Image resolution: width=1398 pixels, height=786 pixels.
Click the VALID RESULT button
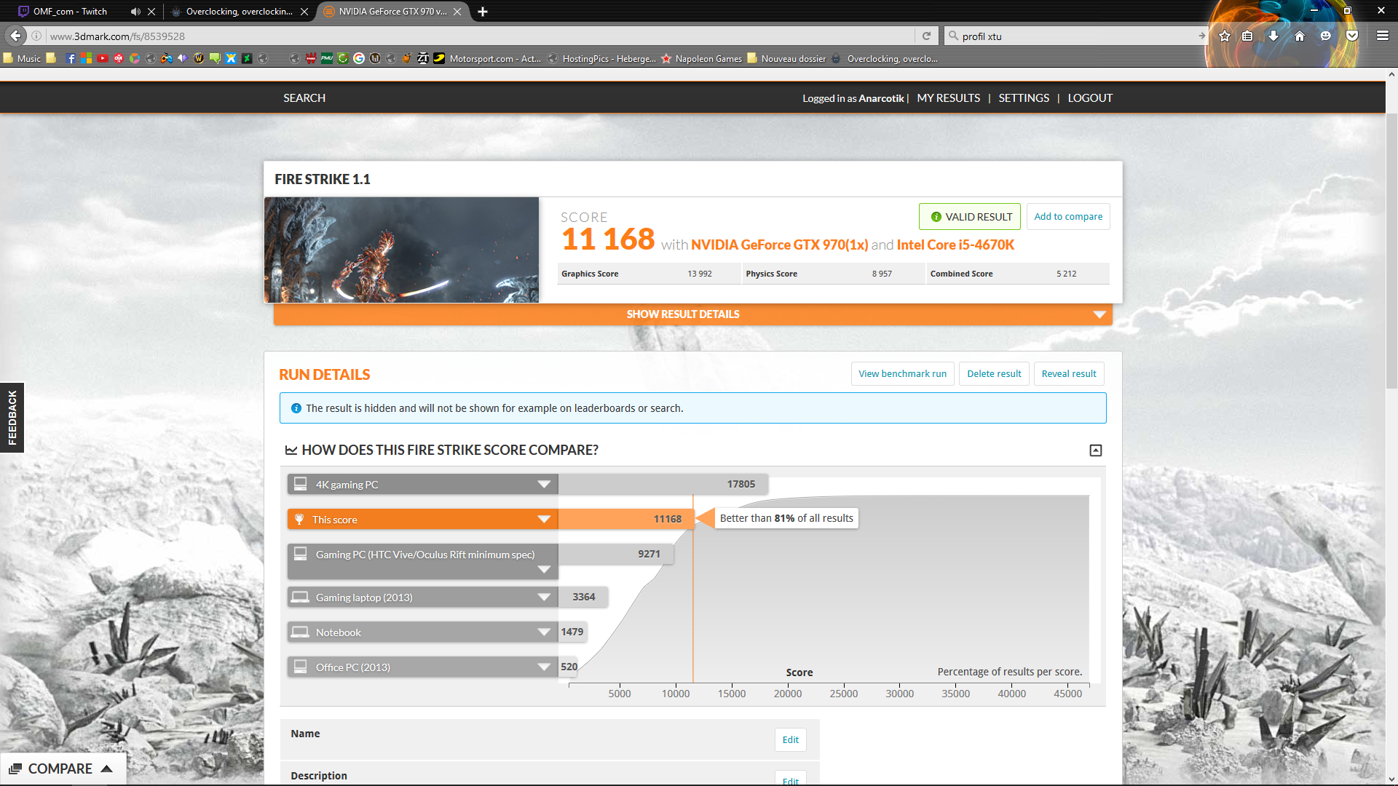(970, 217)
